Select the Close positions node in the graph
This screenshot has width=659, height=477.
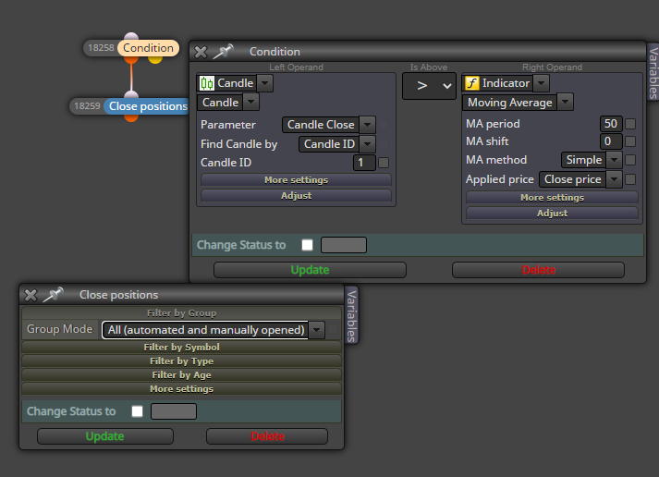coord(148,106)
